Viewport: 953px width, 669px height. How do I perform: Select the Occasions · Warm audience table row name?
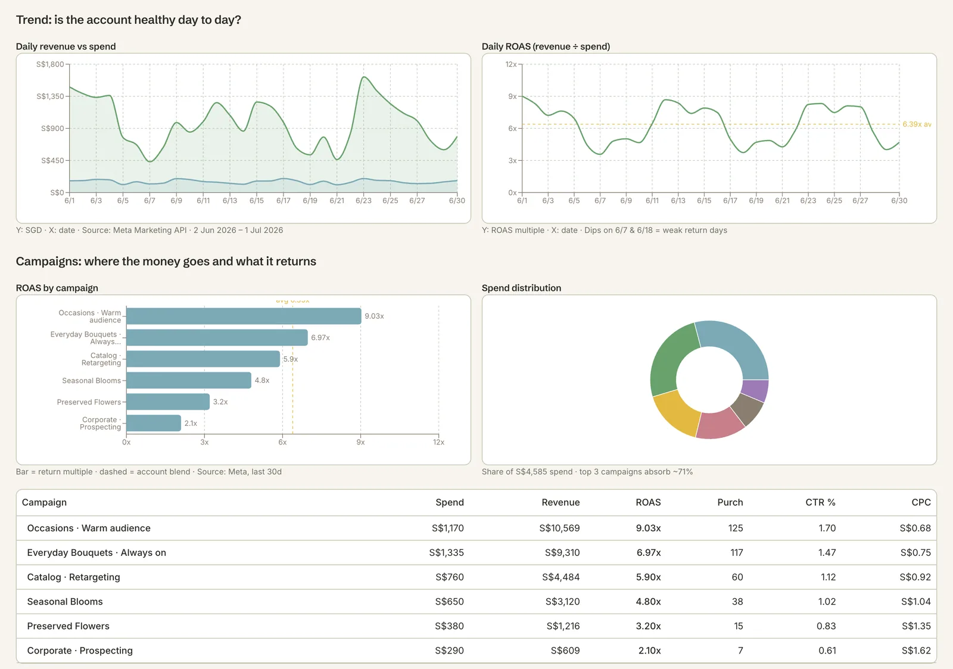tap(89, 528)
